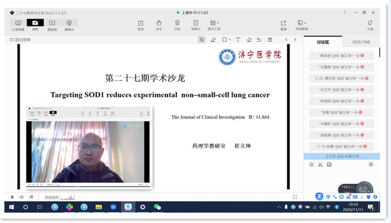391x223 pixels.
Task: Open WeChat from the Windows taskbar
Action: click(157, 207)
